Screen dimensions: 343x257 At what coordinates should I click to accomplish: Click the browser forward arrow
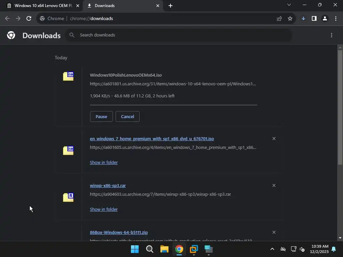18,19
